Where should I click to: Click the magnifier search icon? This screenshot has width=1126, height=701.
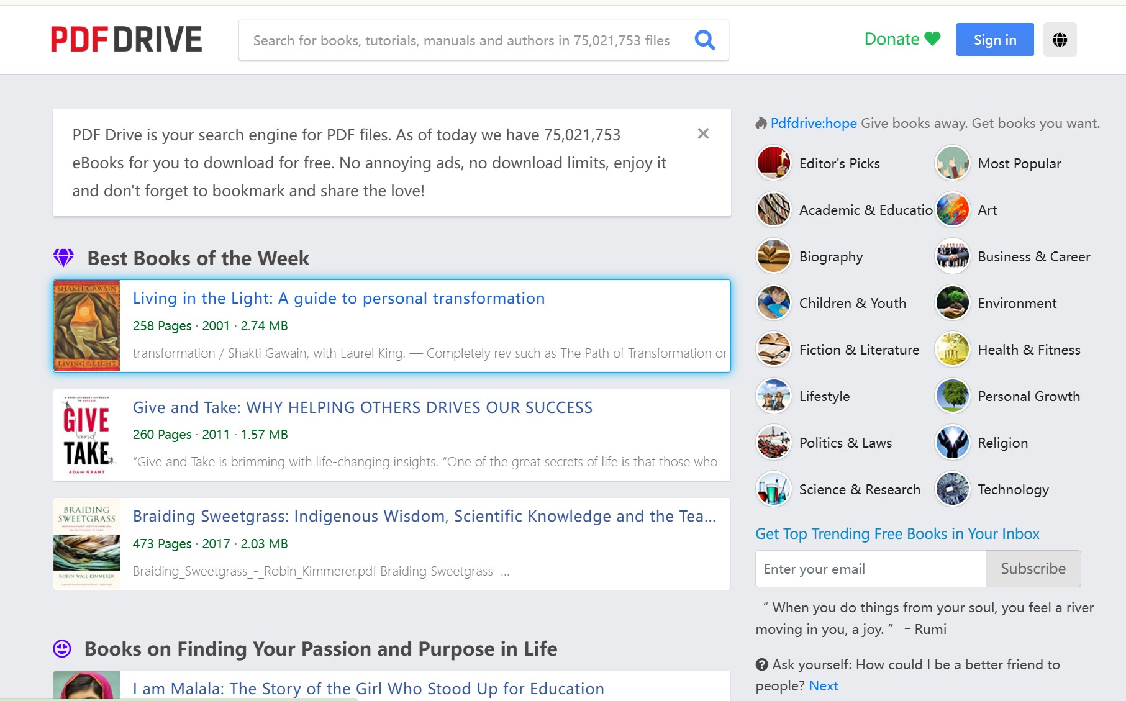(x=705, y=40)
